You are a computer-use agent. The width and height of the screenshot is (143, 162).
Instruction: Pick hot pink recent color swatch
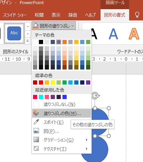[x=47, y=97]
